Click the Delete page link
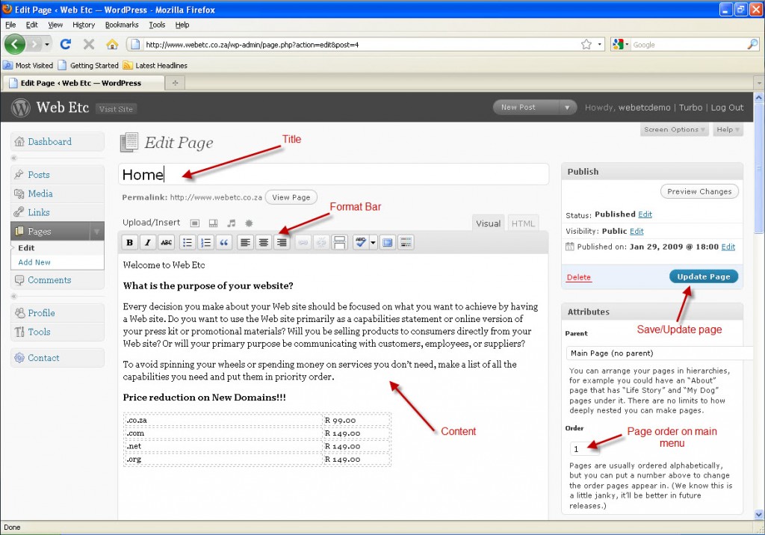This screenshot has width=765, height=535. click(x=579, y=277)
